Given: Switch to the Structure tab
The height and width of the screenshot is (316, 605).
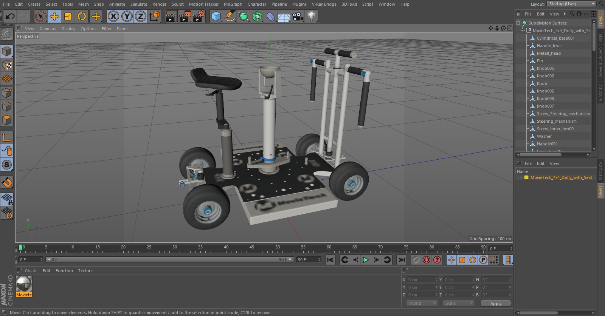Looking at the screenshot, I should pyautogui.click(x=600, y=92).
